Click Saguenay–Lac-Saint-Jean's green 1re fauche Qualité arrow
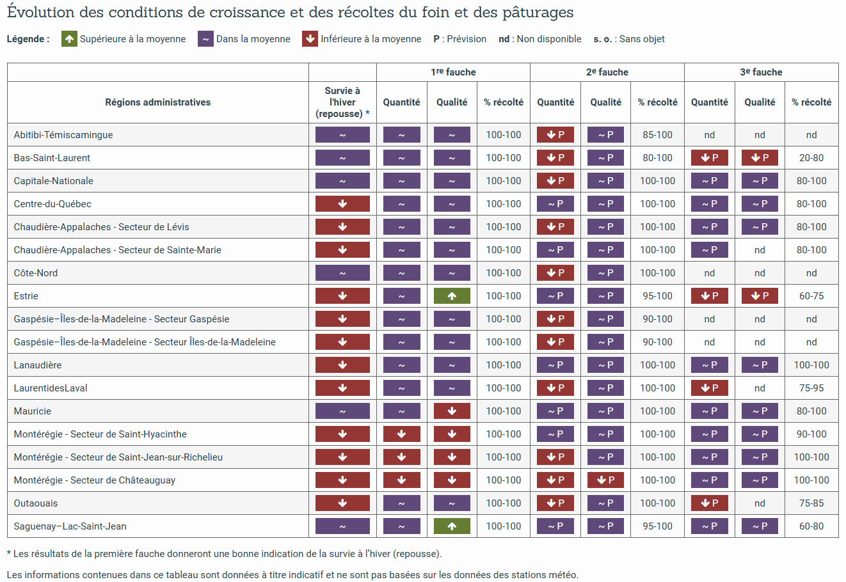Screen dimensions: 846x582 click(x=452, y=526)
